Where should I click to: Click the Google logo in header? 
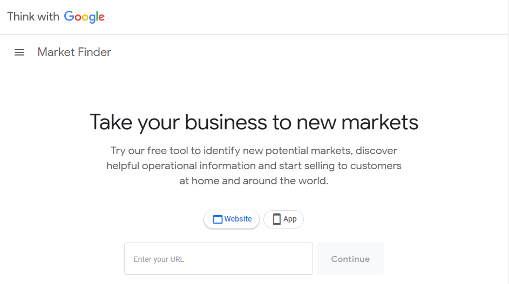pyautogui.click(x=84, y=17)
